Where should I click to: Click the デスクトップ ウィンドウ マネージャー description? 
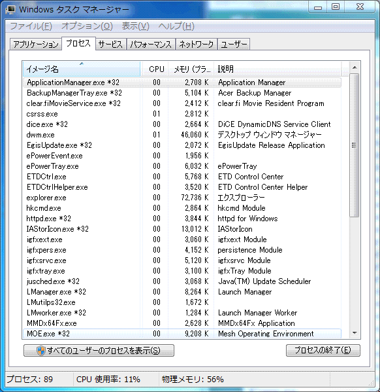[270, 135]
